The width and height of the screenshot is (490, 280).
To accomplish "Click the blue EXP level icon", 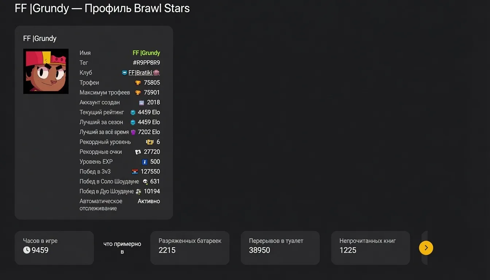I will tap(144, 162).
